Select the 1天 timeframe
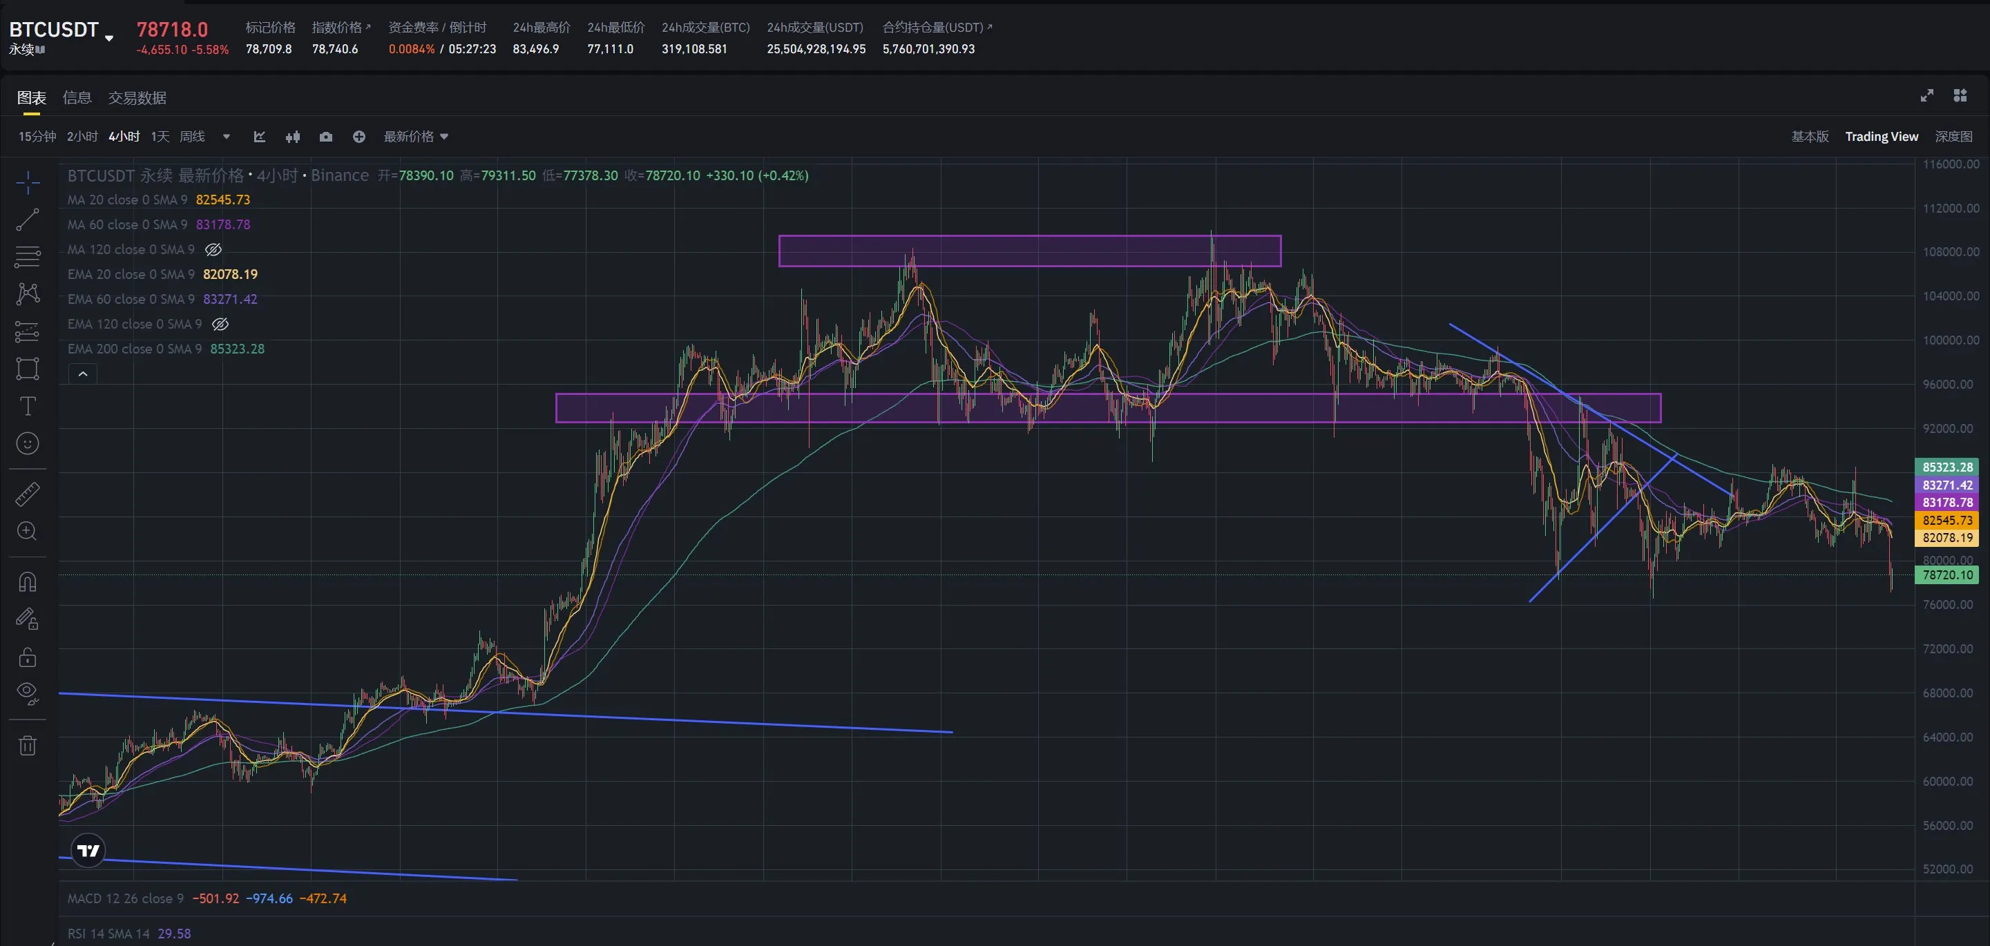Screen dimensions: 1990x946 tap(160, 137)
